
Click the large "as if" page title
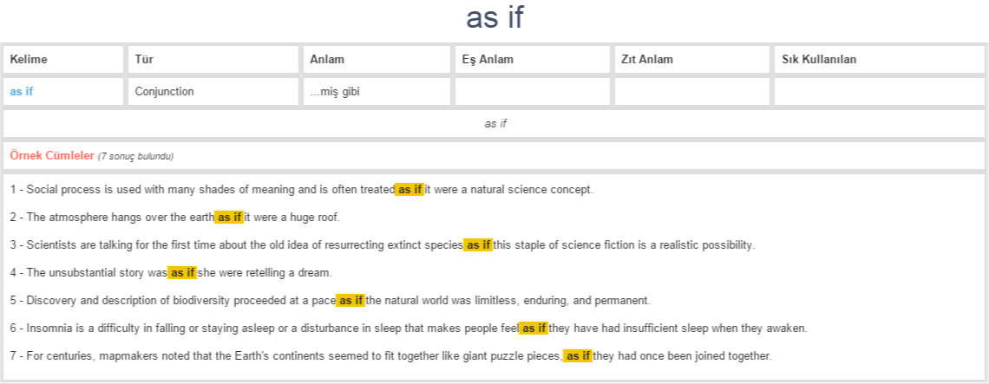[x=494, y=17]
